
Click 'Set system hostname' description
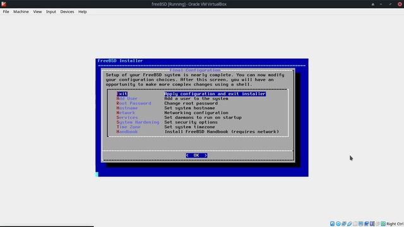pyautogui.click(x=189, y=108)
